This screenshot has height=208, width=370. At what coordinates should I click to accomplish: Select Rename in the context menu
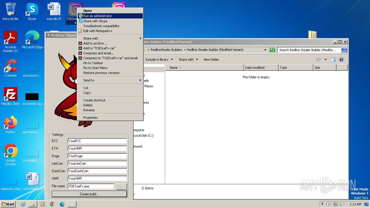(110, 110)
